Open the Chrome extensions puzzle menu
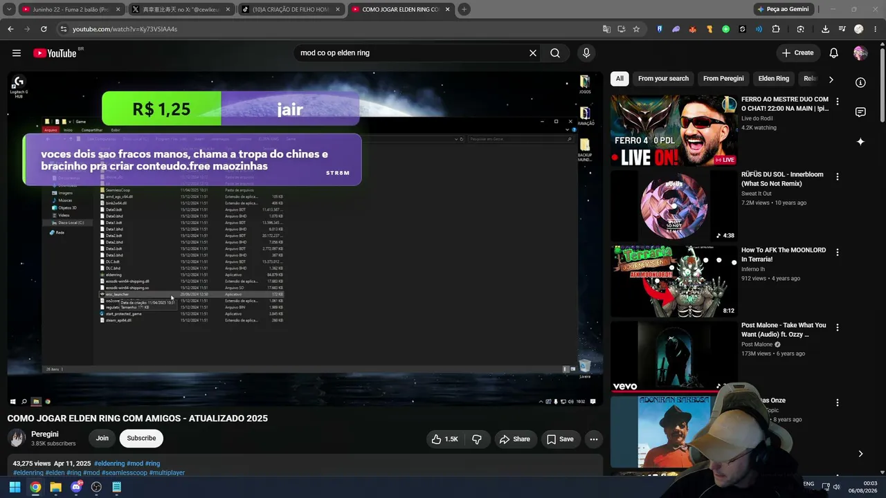Viewport: 886px width, 498px height. [x=775, y=29]
